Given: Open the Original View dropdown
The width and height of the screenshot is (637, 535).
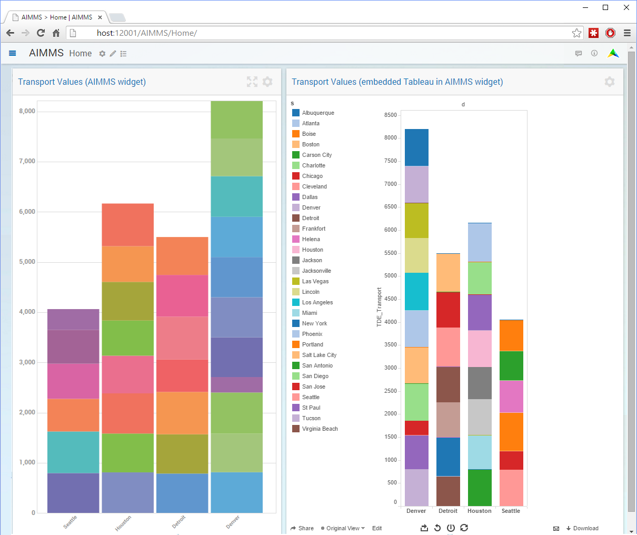Looking at the screenshot, I should 343,528.
